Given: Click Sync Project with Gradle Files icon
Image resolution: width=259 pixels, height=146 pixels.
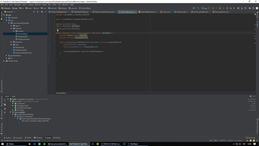Looking at the screenshot, I should point(238,8).
